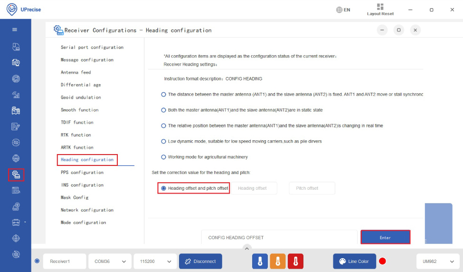Screen dimensions: 463x272
Task: Open the map view icon in sidebar
Action: [16, 110]
